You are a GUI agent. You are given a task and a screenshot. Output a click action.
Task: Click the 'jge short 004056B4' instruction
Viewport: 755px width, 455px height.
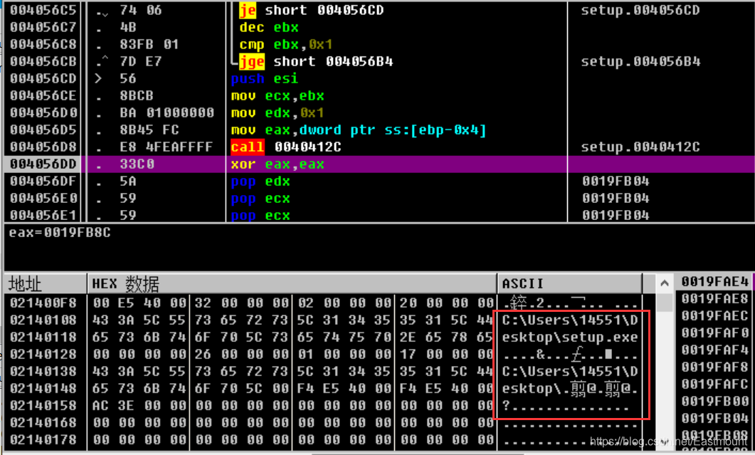coord(316,62)
